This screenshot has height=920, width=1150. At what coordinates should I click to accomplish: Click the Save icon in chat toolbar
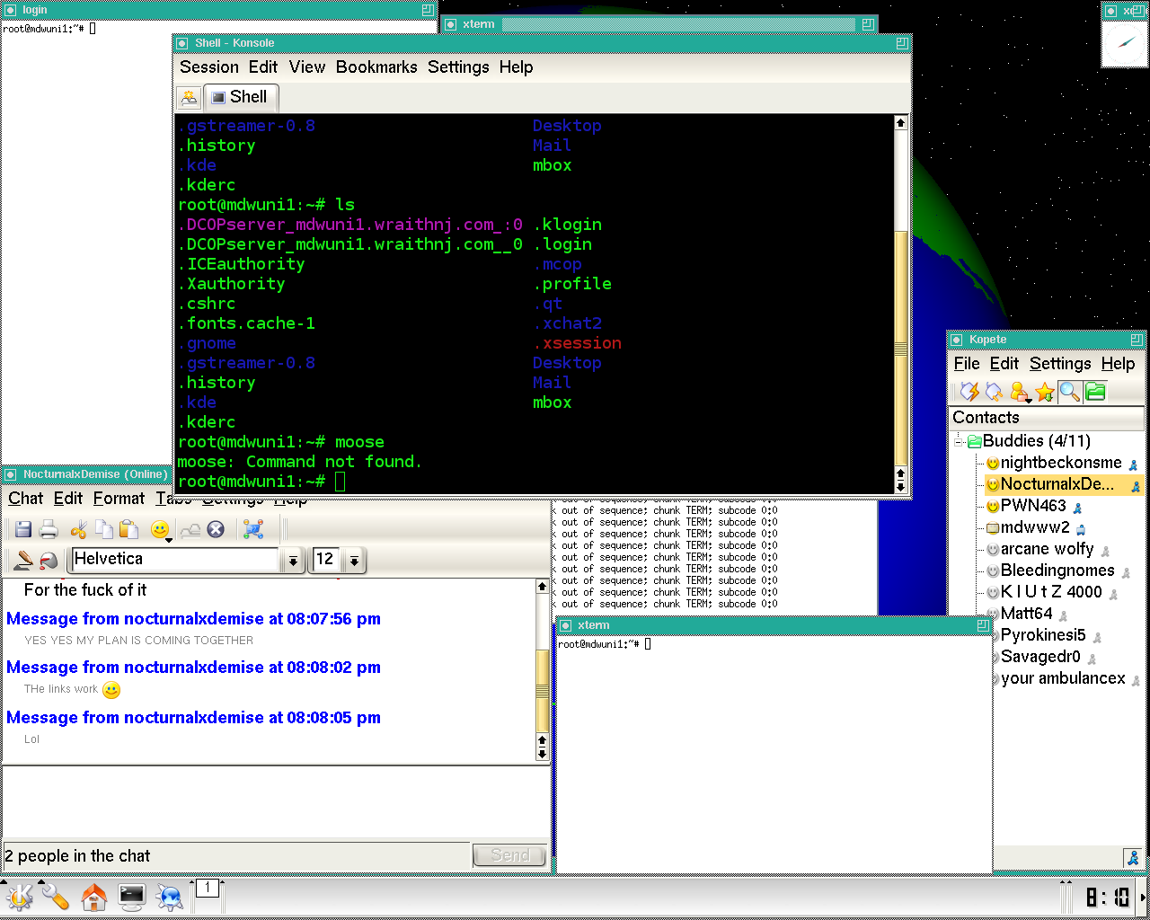[x=23, y=529]
